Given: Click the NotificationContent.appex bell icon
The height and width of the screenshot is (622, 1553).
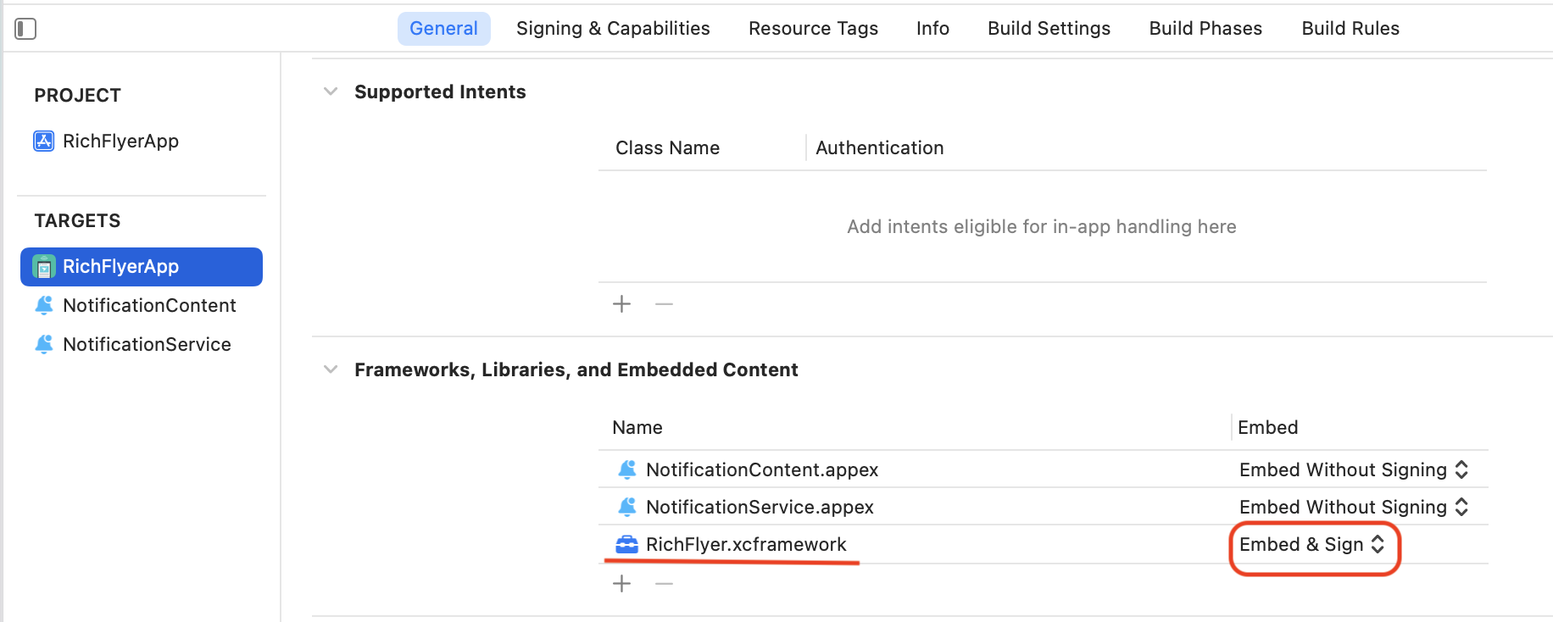Looking at the screenshot, I should click(x=627, y=469).
